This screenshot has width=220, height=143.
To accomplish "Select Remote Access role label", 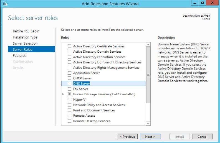I will pyautogui.click(x=84, y=116).
